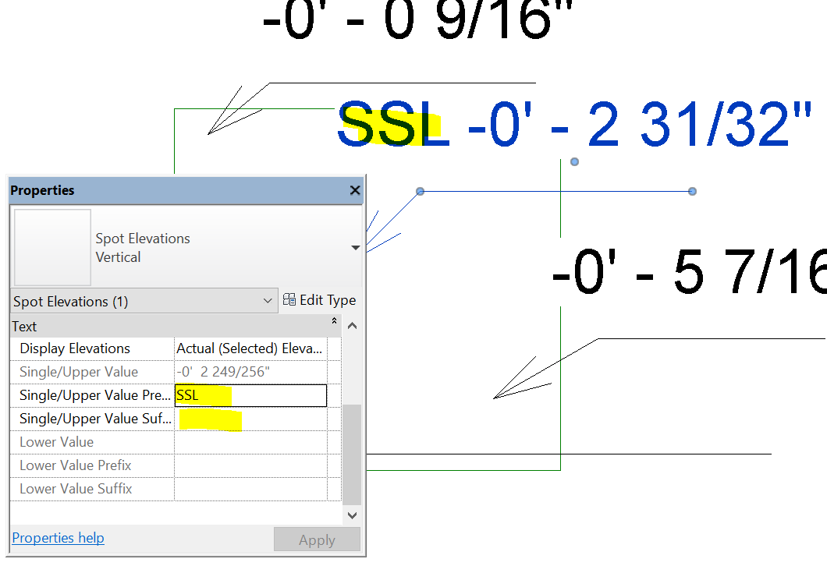This screenshot has width=827, height=580.
Task: Click the scroll-down arrow in Properties palette
Action: click(x=352, y=515)
